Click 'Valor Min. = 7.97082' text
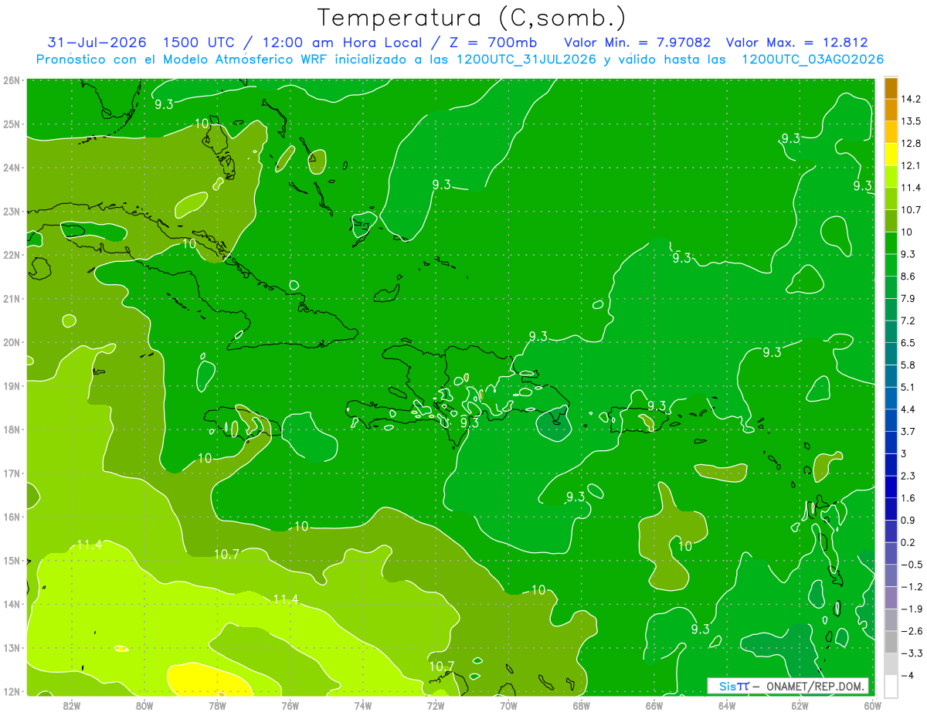Screen dimensions: 927x716 (x=637, y=43)
